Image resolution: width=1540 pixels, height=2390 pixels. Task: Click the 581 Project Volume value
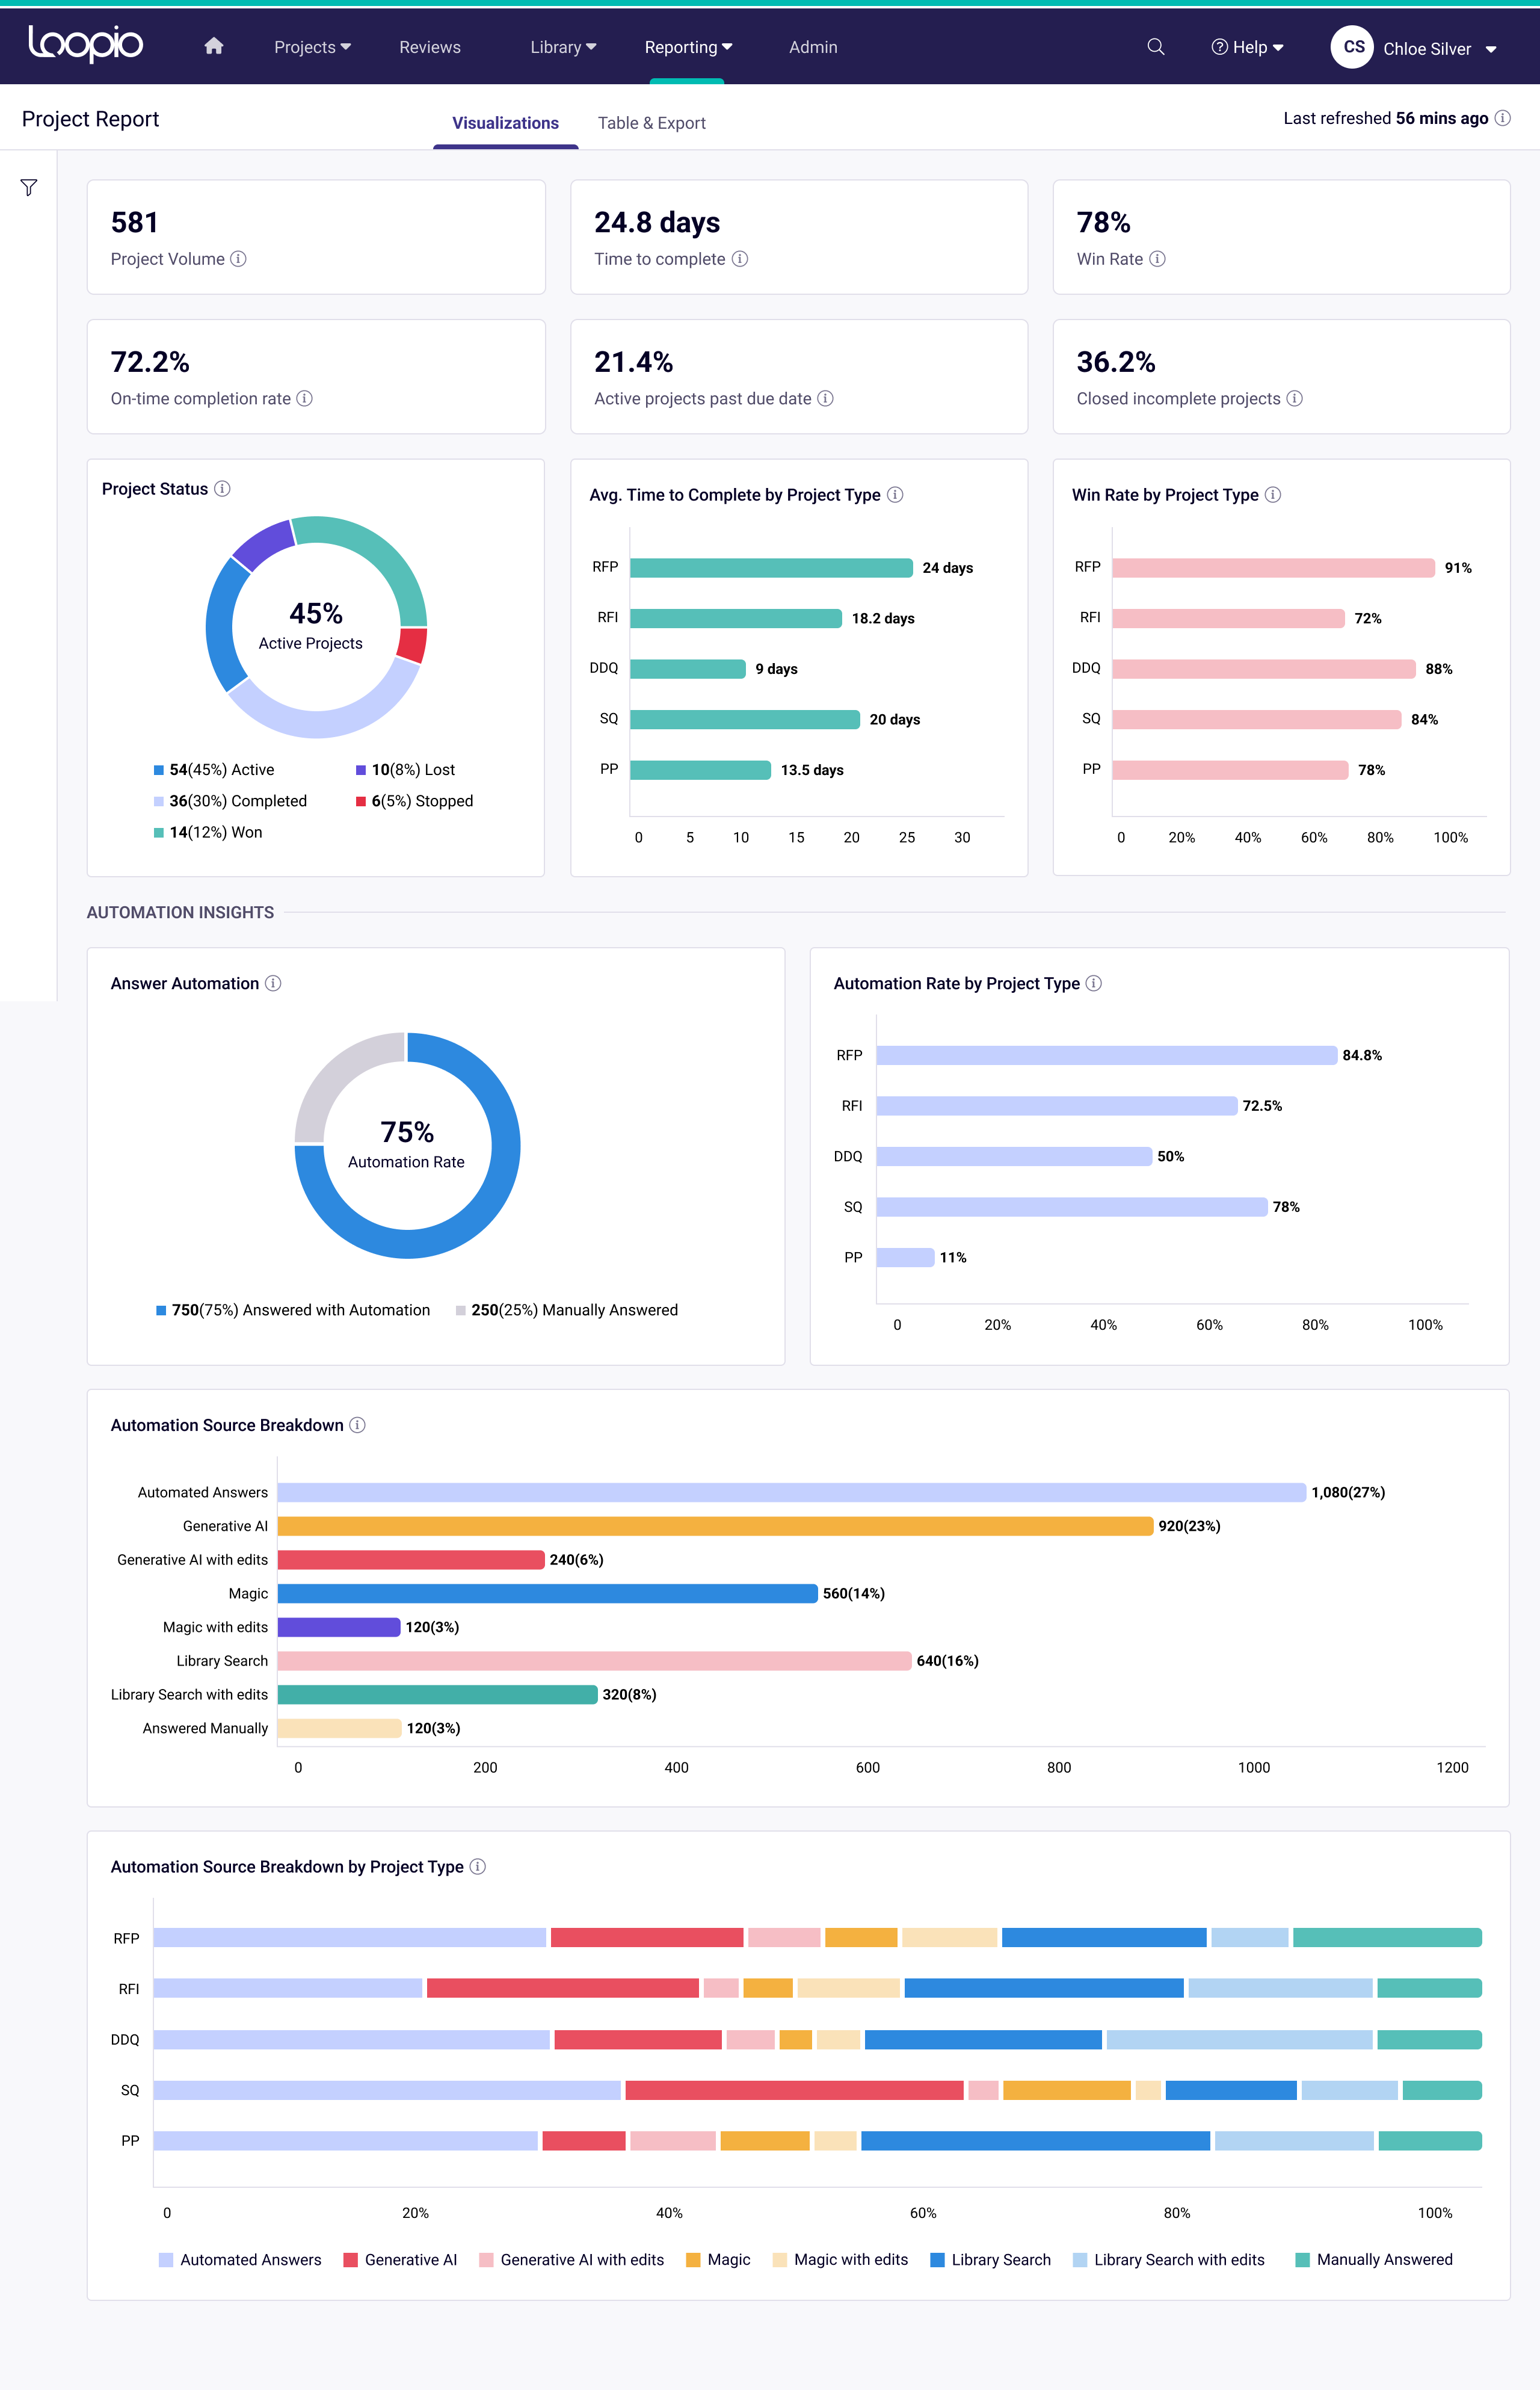135,222
